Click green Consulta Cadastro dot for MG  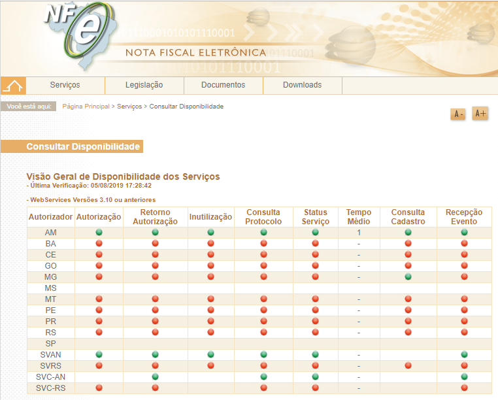tap(408, 276)
